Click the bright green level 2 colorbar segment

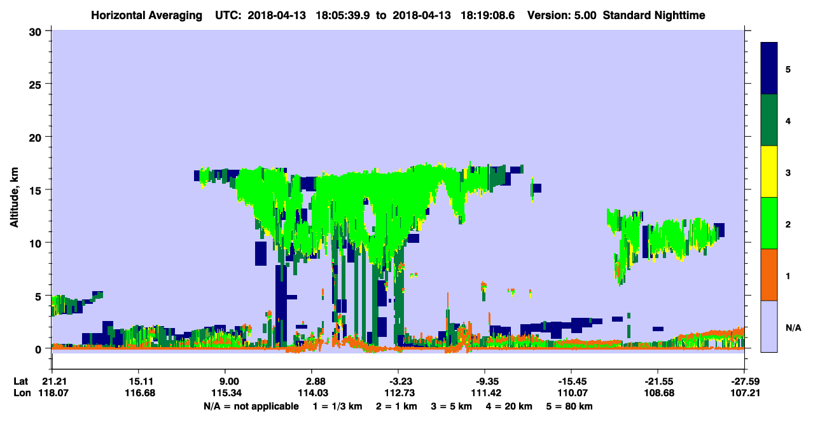pos(769,222)
